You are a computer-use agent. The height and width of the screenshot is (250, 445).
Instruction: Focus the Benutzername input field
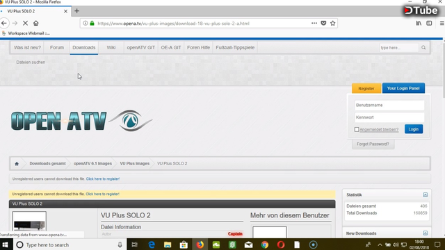pos(389,105)
